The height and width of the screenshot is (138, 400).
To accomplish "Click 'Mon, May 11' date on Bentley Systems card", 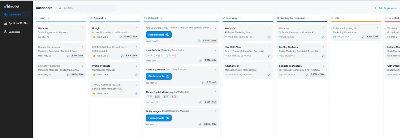I will 289,56.
